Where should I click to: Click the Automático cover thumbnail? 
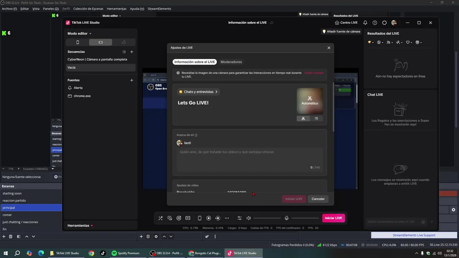tap(310, 101)
